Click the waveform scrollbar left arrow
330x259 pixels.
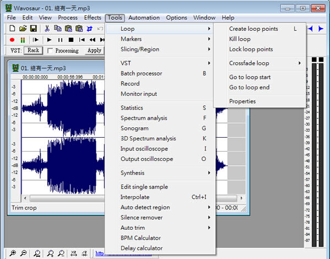click(25, 198)
